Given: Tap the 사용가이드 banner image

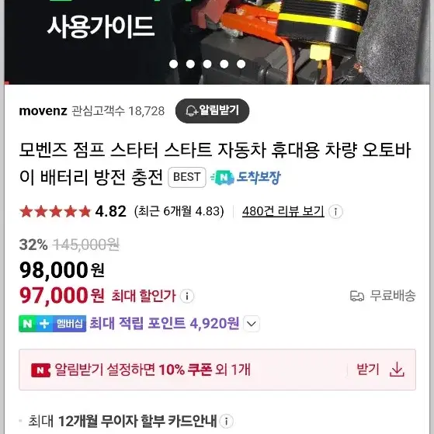Looking at the screenshot, I should pos(217,42).
